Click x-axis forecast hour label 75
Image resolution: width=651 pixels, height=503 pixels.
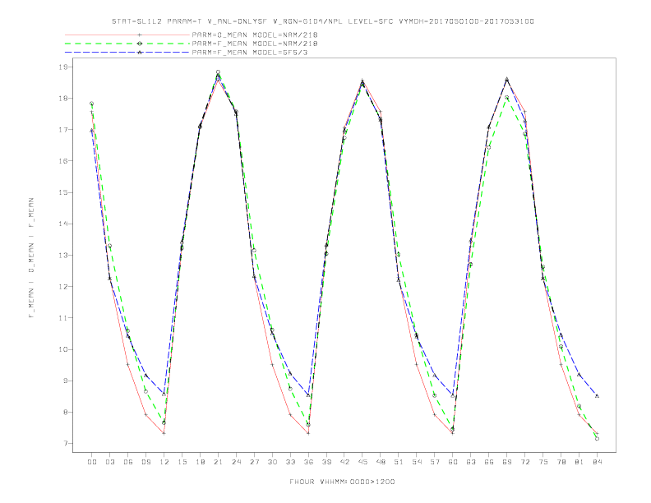pyautogui.click(x=543, y=462)
